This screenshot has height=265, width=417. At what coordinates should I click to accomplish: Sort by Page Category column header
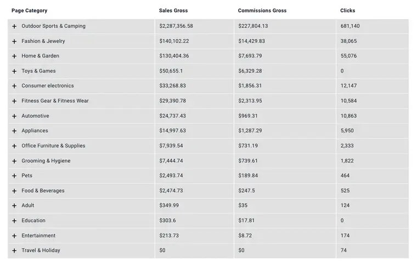(x=29, y=11)
